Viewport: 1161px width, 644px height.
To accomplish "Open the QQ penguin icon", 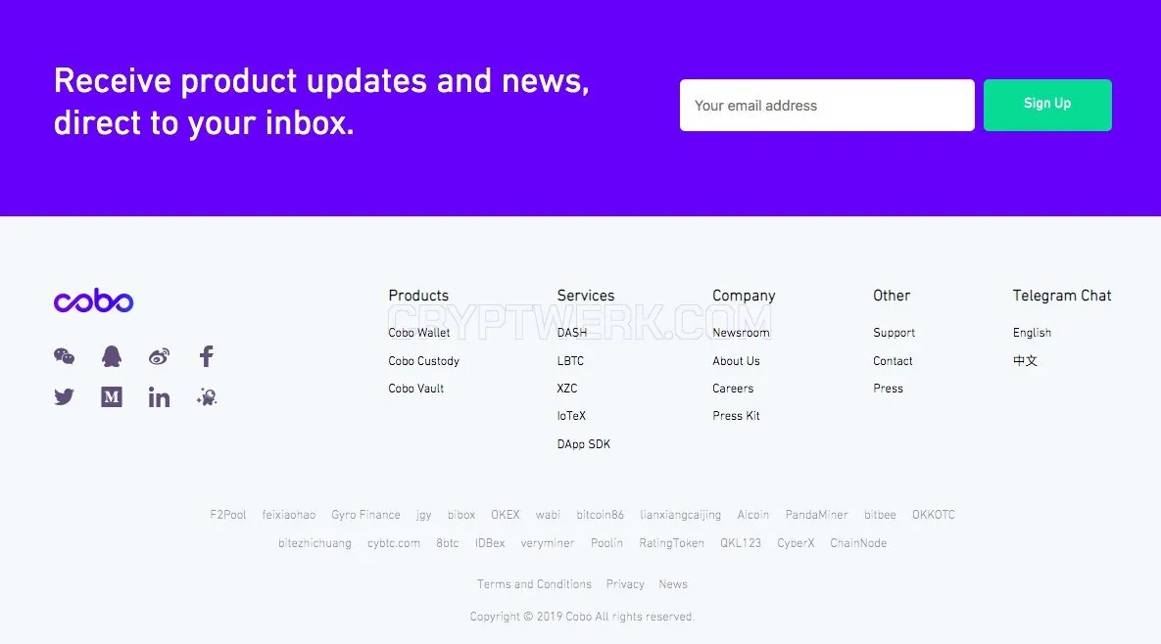I will (x=112, y=356).
